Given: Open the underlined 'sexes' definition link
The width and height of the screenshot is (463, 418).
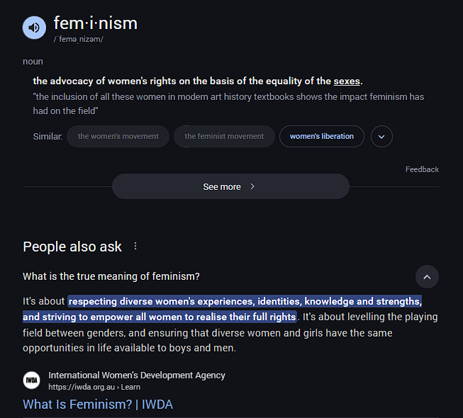Looking at the screenshot, I should tap(347, 81).
